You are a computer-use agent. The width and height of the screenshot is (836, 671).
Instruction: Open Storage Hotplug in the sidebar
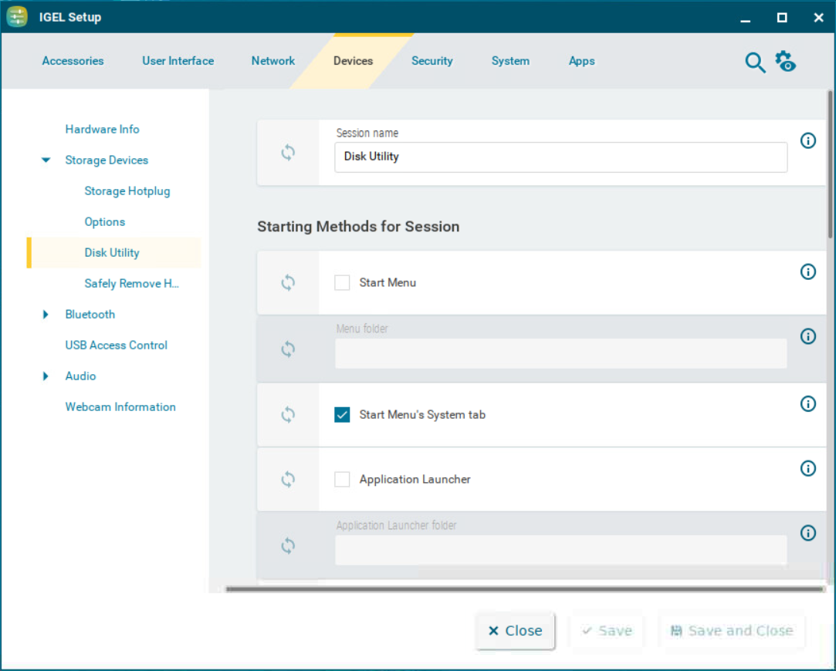tap(127, 191)
